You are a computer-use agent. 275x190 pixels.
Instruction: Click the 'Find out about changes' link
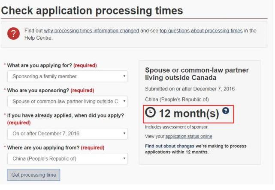(169, 146)
